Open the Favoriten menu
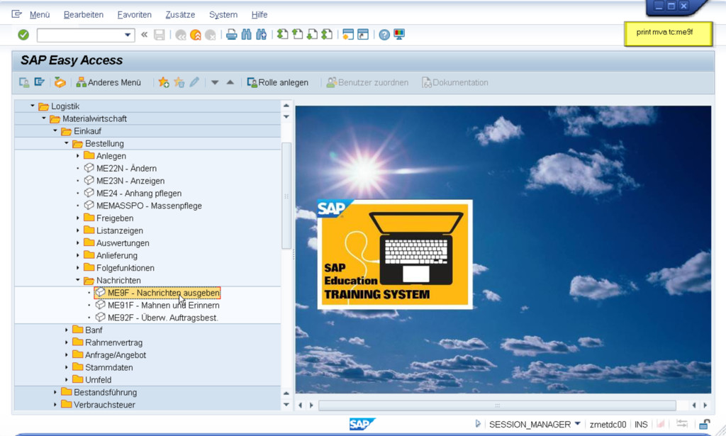This screenshot has width=726, height=436. [x=134, y=15]
